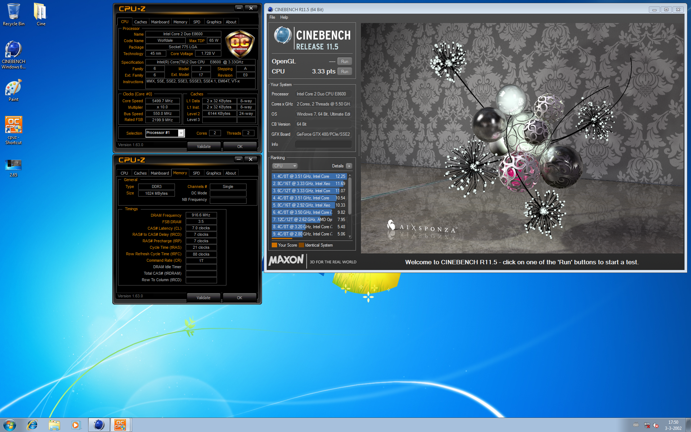Open the Recycle Bin desktop icon
Viewport: 691px width, 432px height.
click(13, 14)
